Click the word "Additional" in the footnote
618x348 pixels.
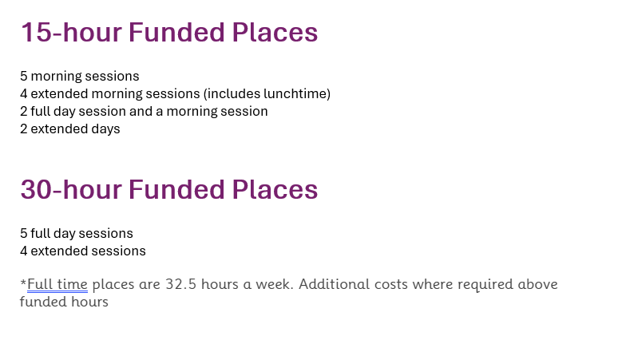pos(334,284)
